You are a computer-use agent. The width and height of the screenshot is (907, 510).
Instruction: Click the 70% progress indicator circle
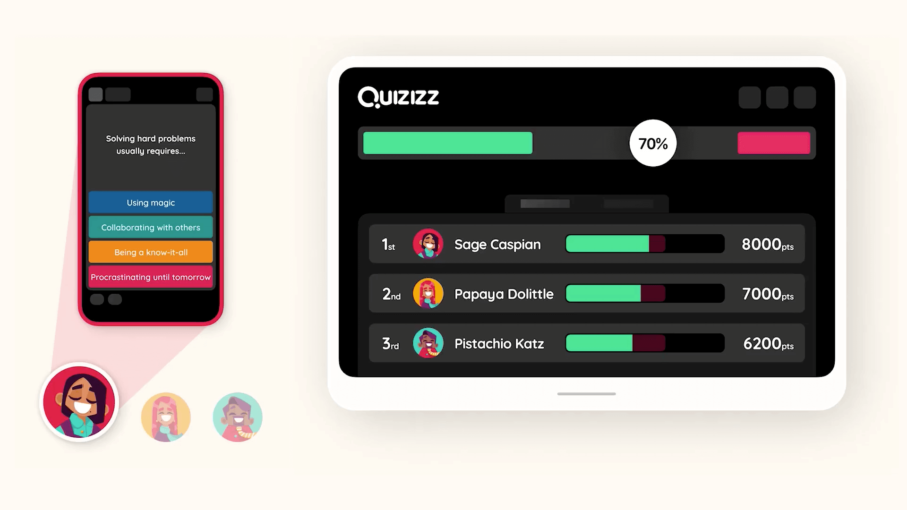(651, 143)
